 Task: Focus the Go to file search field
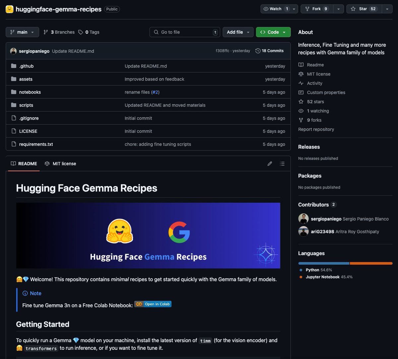point(185,32)
